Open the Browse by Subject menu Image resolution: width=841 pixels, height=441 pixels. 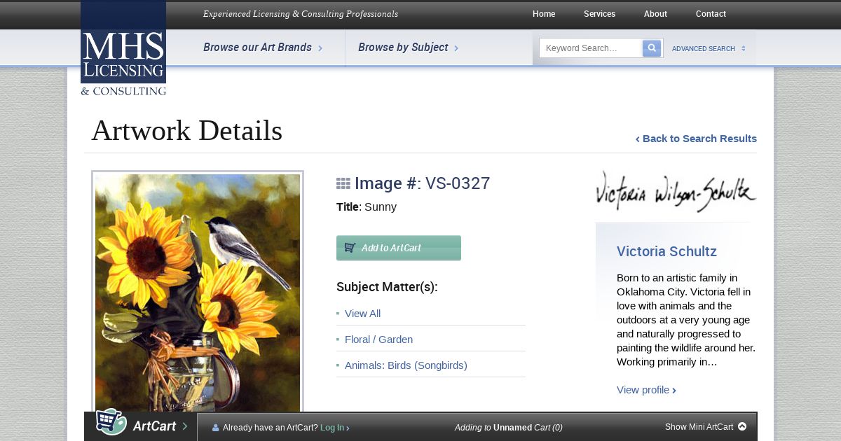(408, 48)
